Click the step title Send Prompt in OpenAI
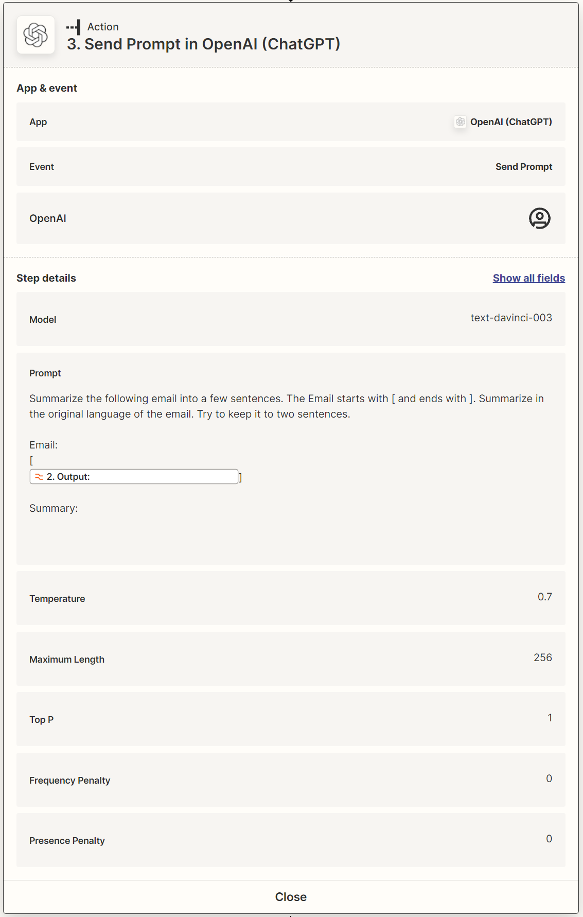Image resolution: width=583 pixels, height=917 pixels. pyautogui.click(x=204, y=44)
